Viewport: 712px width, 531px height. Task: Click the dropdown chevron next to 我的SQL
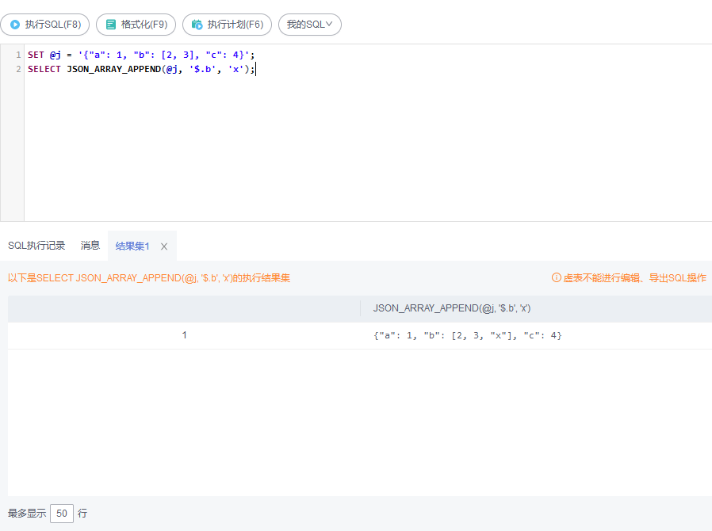[330, 25]
